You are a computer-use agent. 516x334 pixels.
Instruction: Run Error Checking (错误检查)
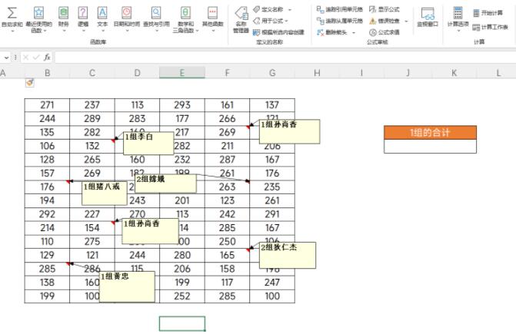click(385, 21)
